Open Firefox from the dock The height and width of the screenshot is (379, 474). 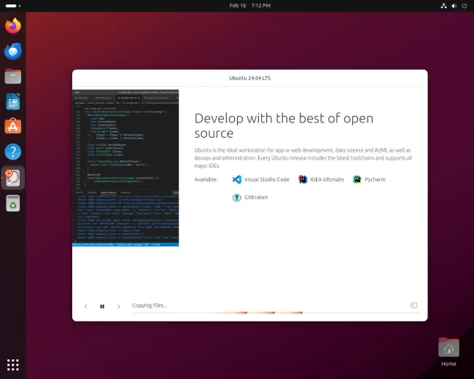tap(13, 26)
